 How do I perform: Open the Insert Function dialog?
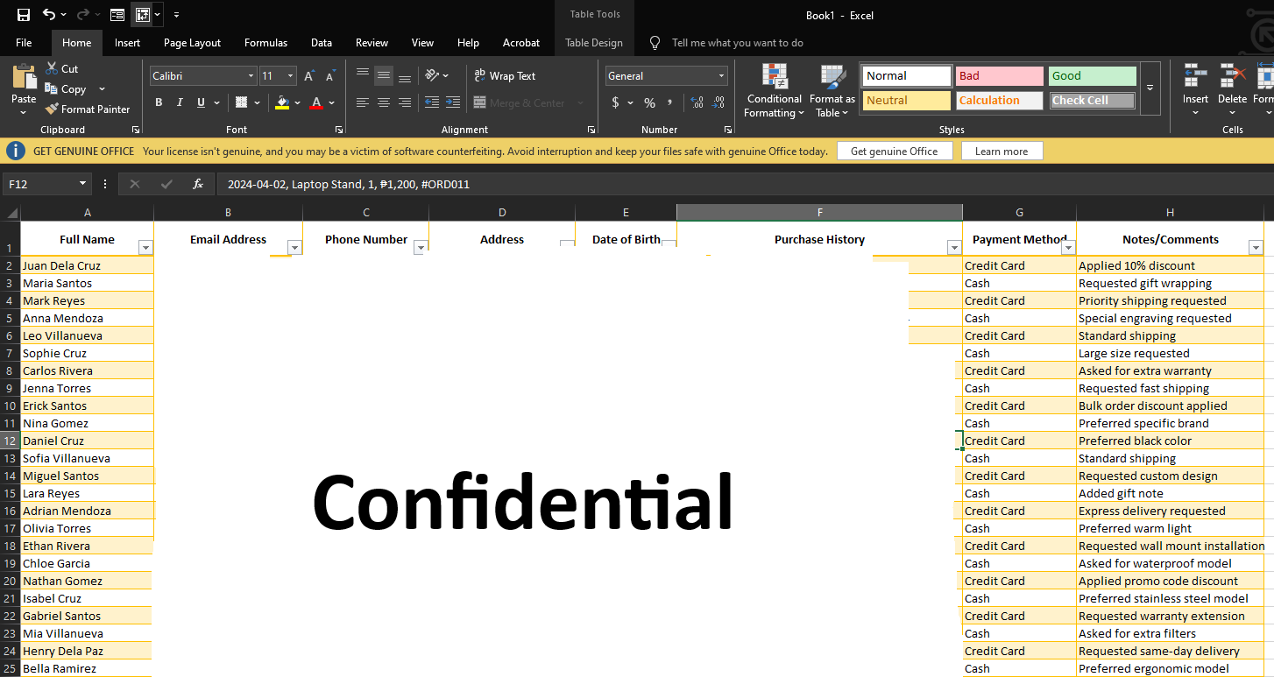(x=198, y=184)
